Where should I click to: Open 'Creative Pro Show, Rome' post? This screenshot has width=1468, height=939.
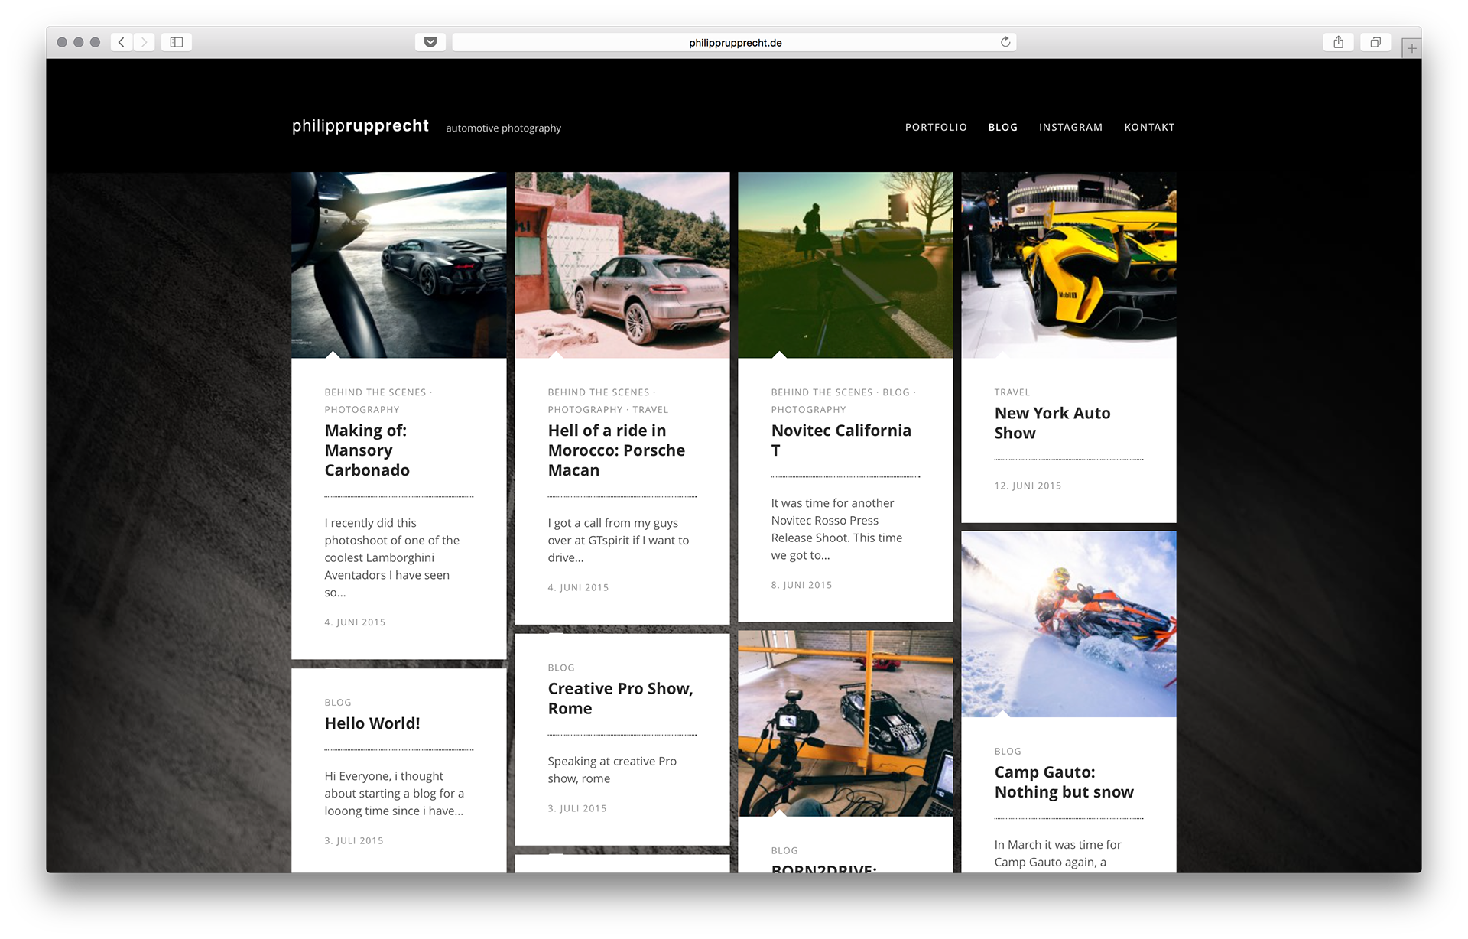point(620,698)
